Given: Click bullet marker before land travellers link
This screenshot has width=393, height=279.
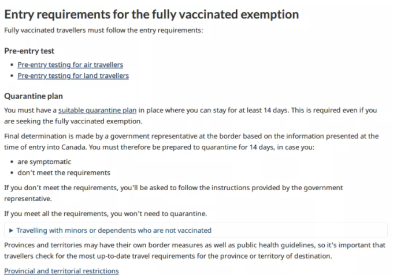Looking at the screenshot, I should (x=12, y=76).
